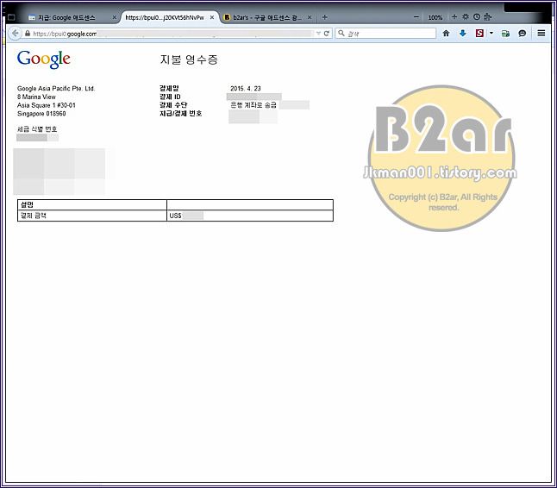
Task: Click the window icon at tab bar left
Action: 11,17
